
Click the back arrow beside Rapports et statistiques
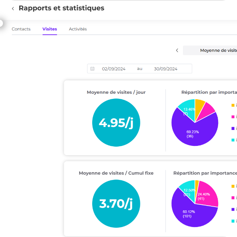coord(13,9)
